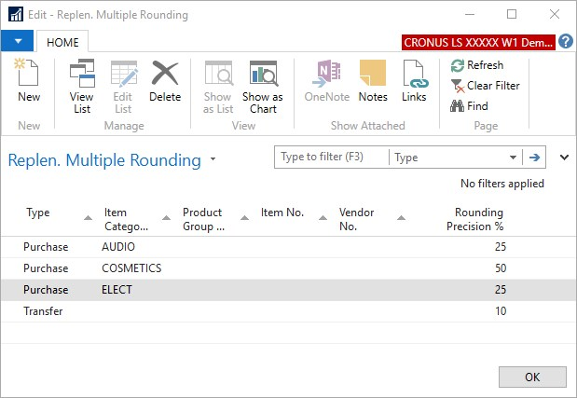Apply filter with the arrow button

point(534,158)
